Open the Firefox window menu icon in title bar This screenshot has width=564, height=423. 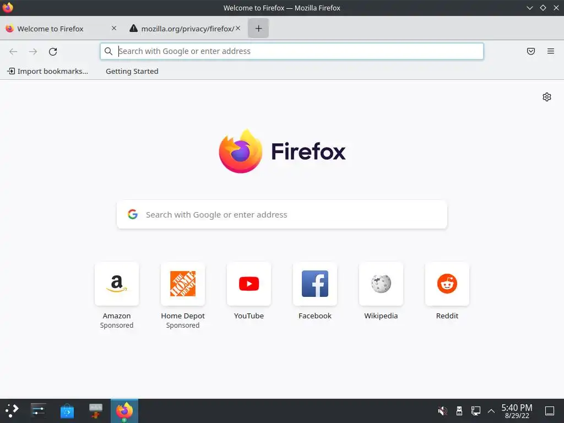pyautogui.click(x=8, y=8)
